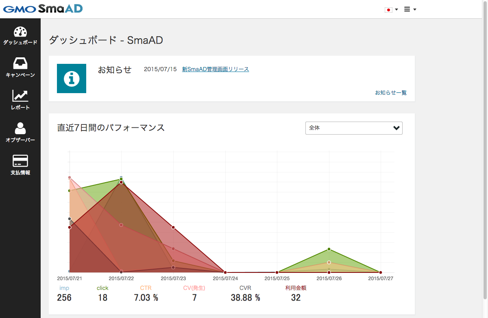This screenshot has width=488, height=318.
Task: Click the GMO SmaAD logo
Action: point(43,9)
